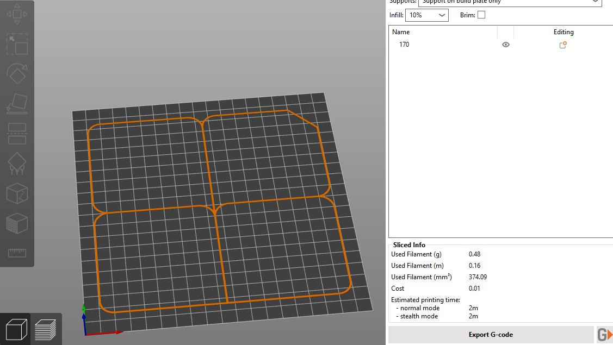Click the editing icon for object 170
The image size is (613, 345).
pos(563,45)
